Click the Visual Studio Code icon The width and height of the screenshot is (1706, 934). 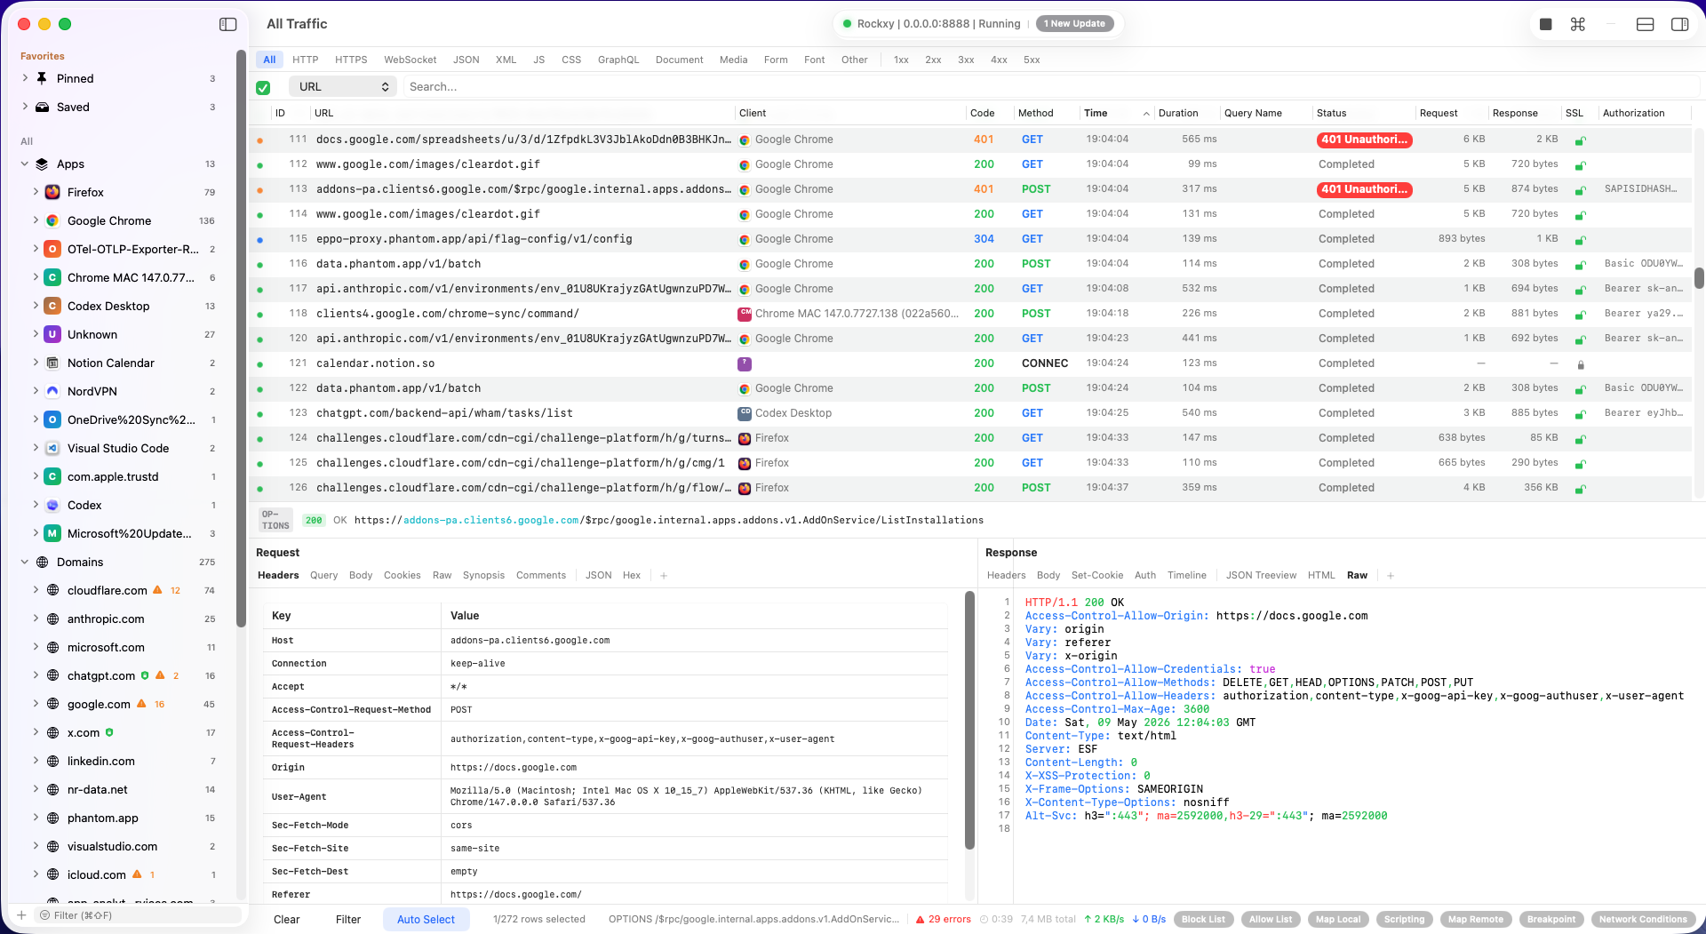[52, 448]
